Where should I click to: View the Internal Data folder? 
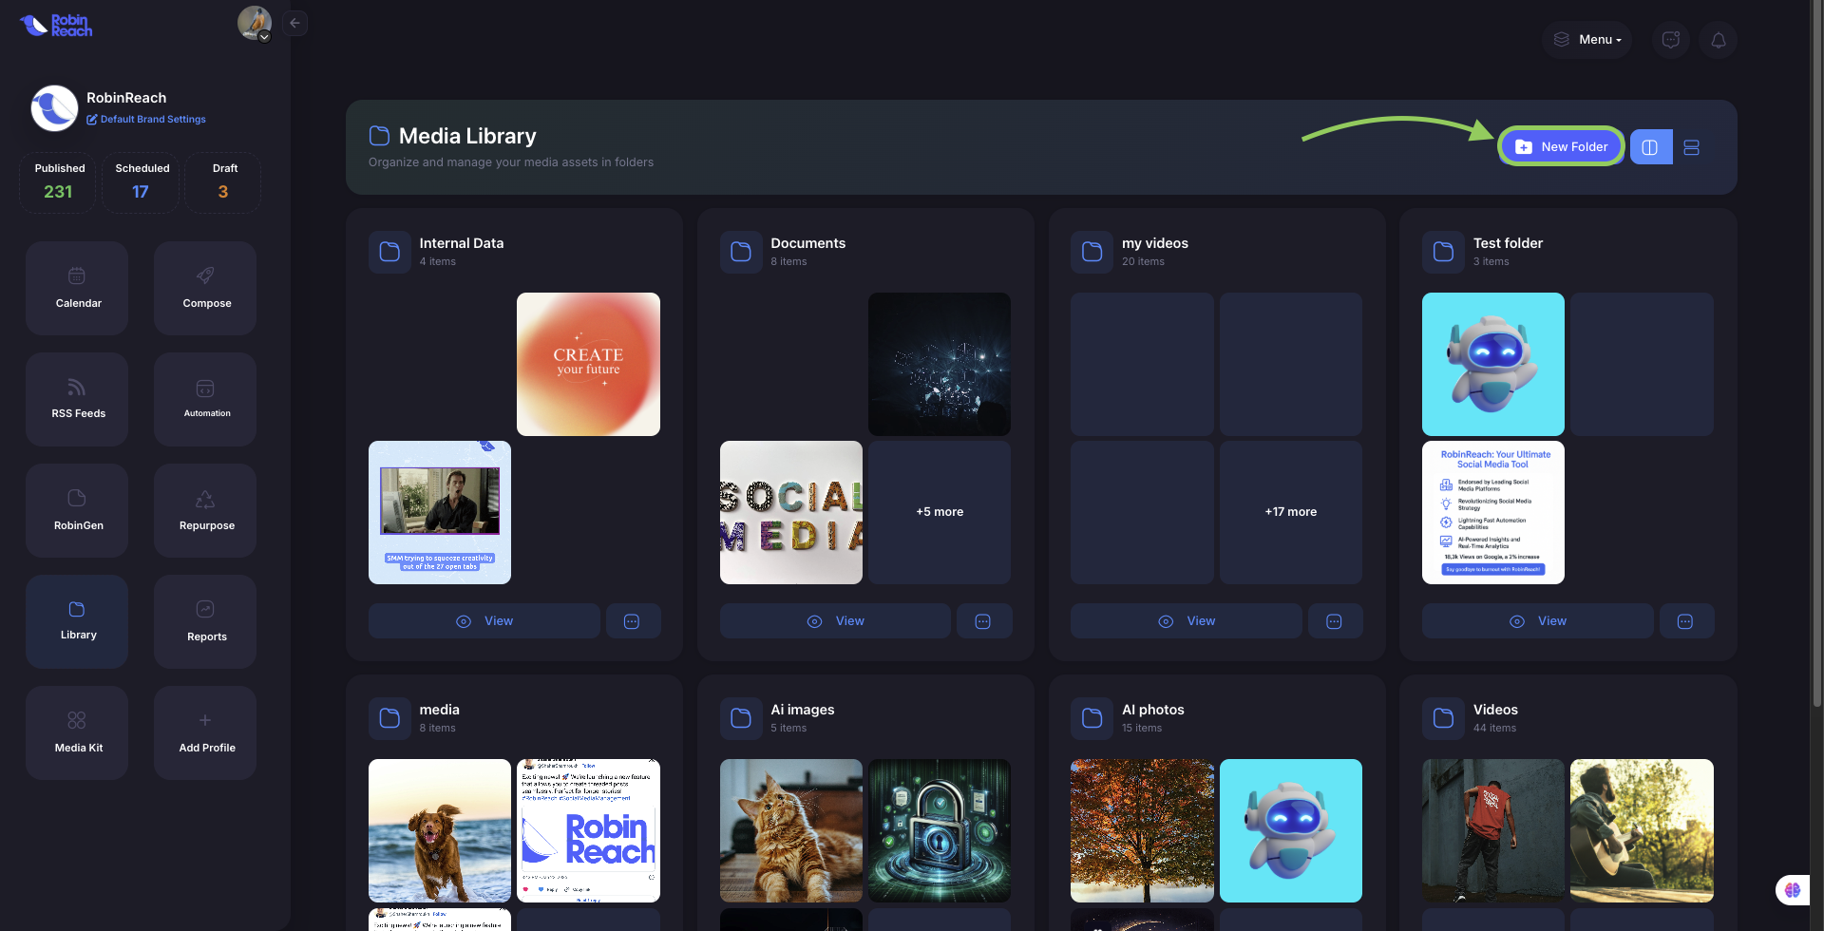[484, 621]
